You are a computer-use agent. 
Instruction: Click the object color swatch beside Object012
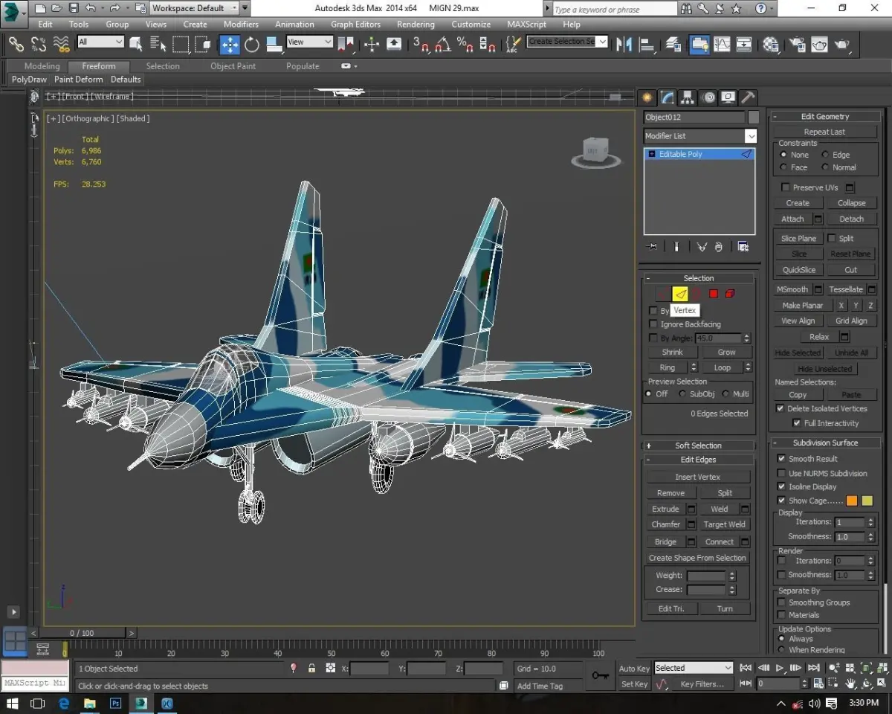[754, 117]
